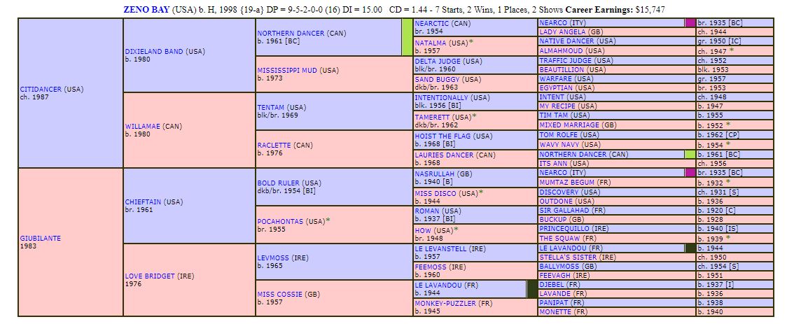Go to DIXIELAND BAND's pedigree
This screenshot has width=787, height=324.
pos(154,51)
